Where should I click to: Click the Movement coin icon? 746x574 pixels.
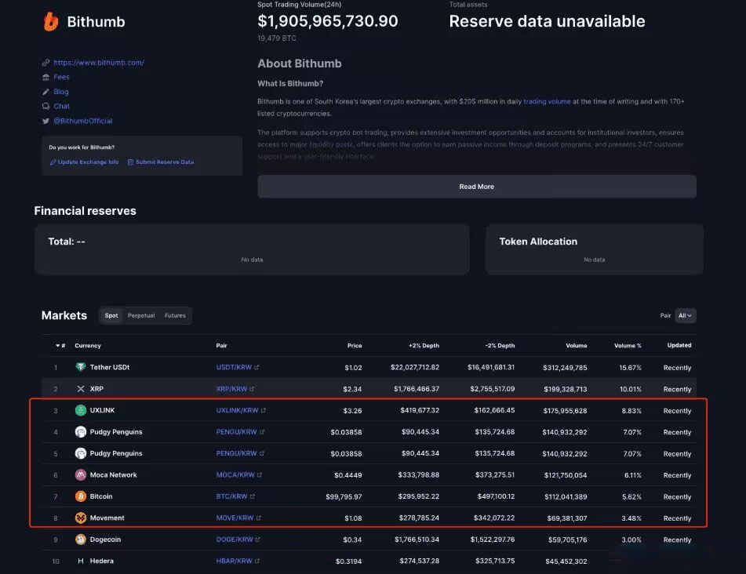tap(80, 518)
